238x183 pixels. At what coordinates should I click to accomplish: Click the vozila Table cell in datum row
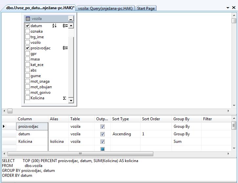click(x=81, y=134)
